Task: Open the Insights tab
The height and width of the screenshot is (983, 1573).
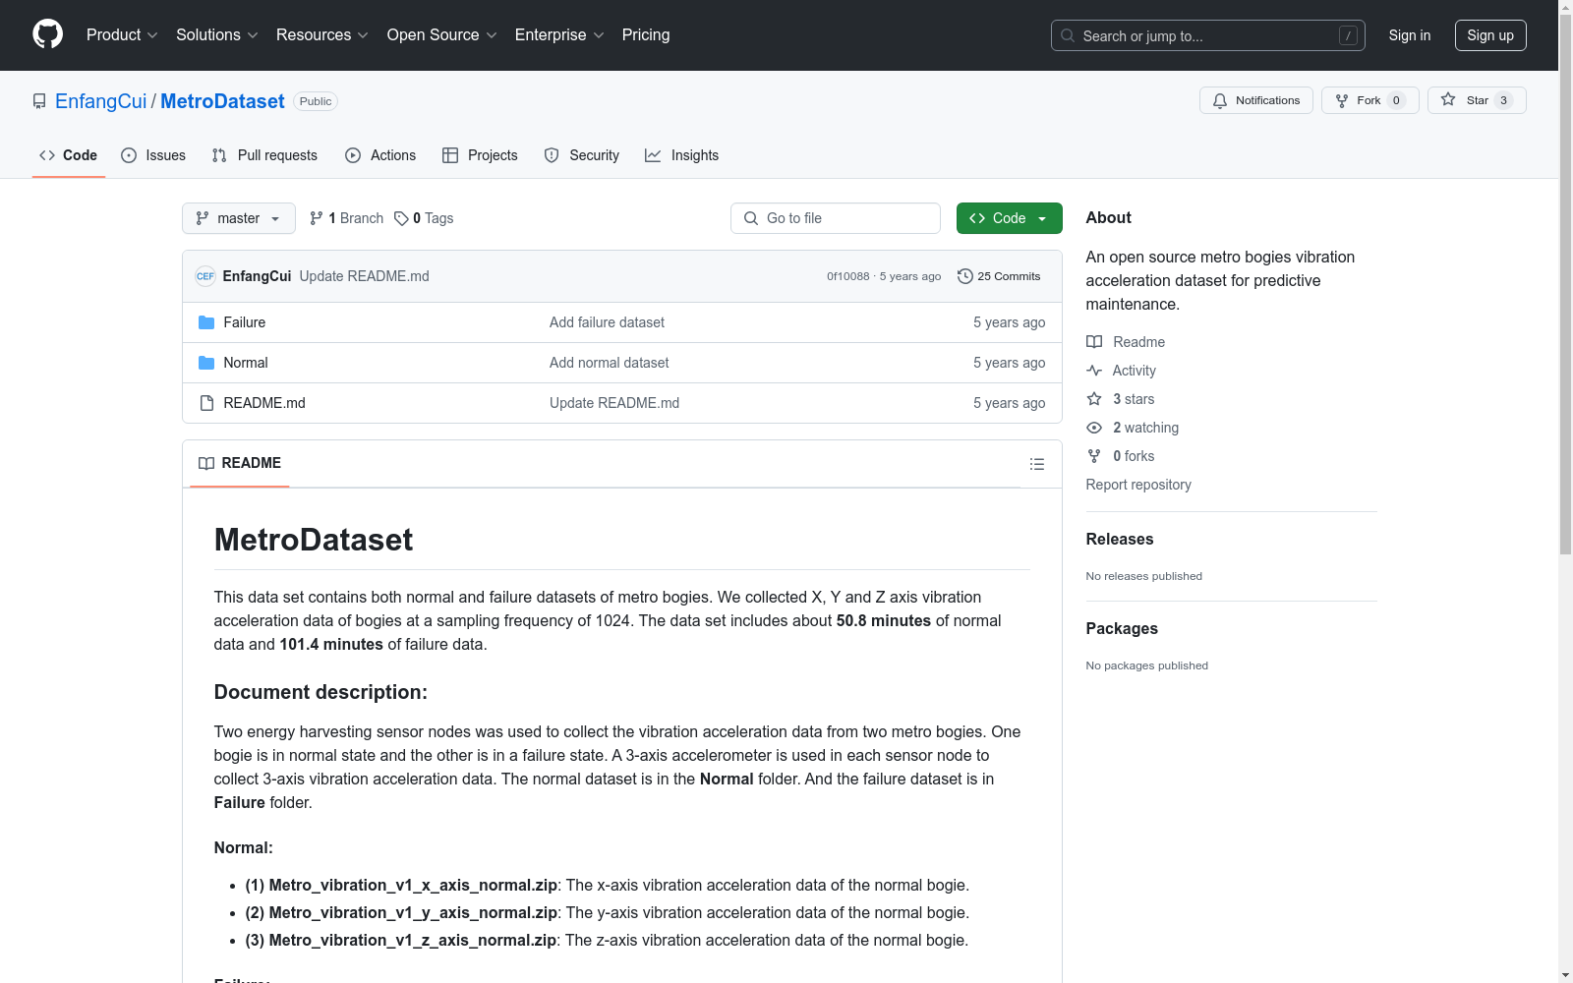Action: [681, 155]
